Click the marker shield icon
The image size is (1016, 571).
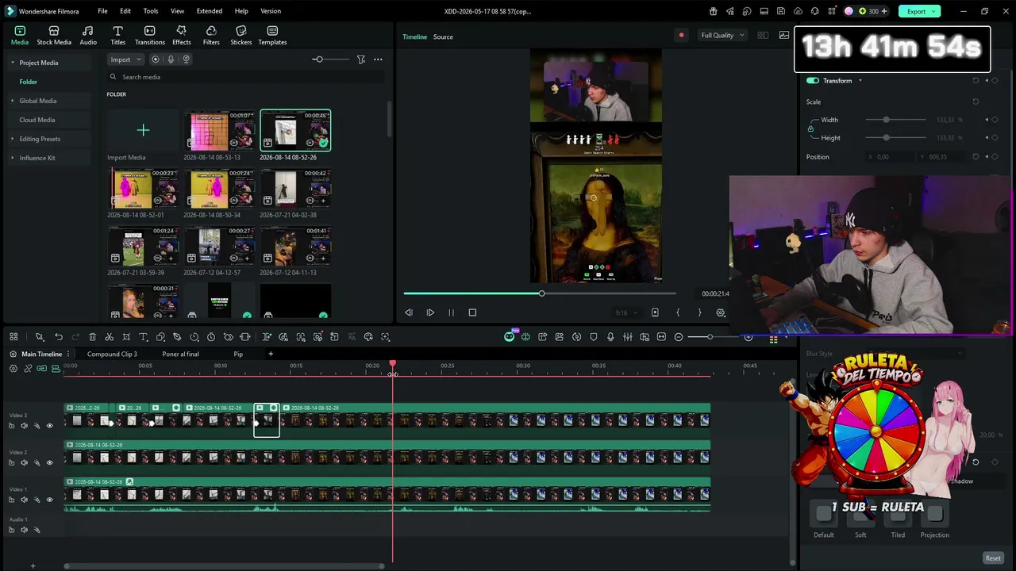coord(594,337)
